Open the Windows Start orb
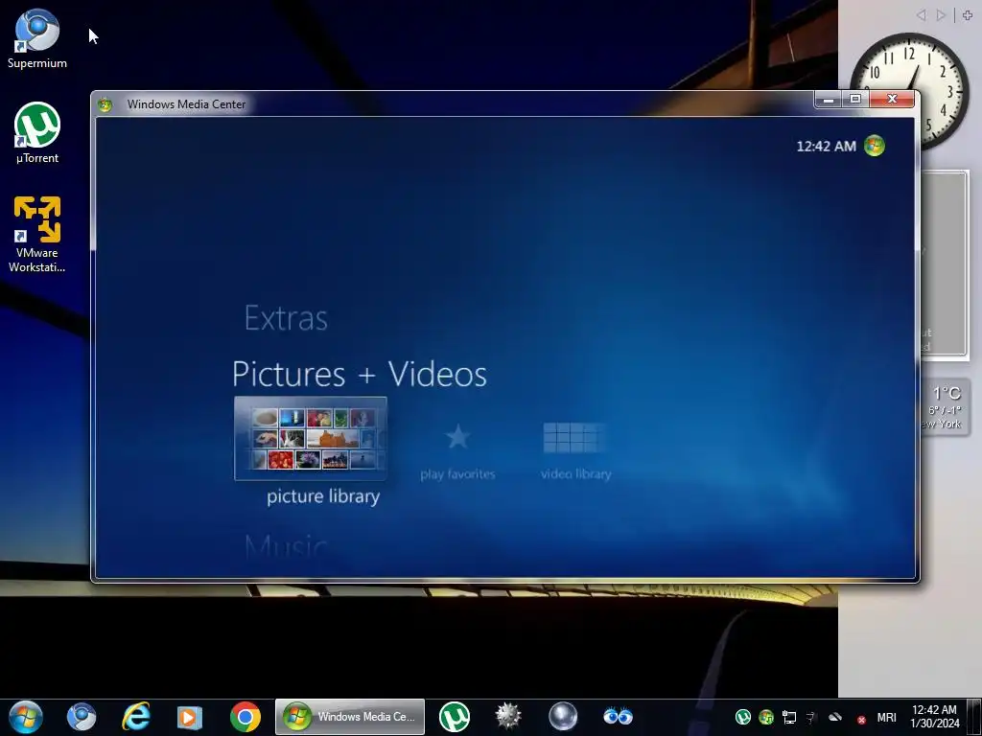 tap(26, 717)
